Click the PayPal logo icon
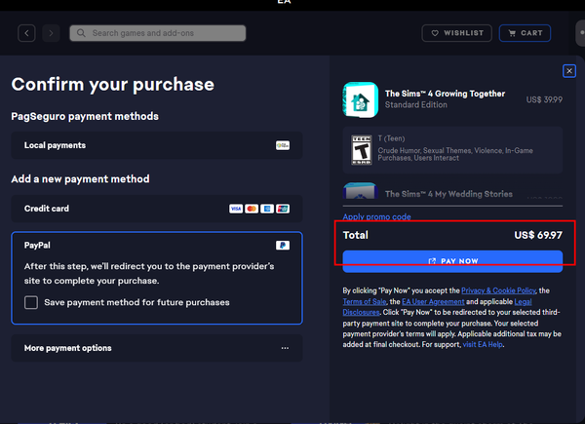Viewport: 585px width, 424px height. click(283, 246)
